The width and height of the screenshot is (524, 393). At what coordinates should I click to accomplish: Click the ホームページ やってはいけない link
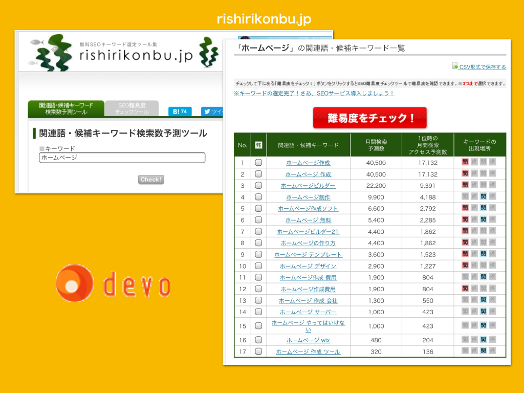tap(308, 326)
